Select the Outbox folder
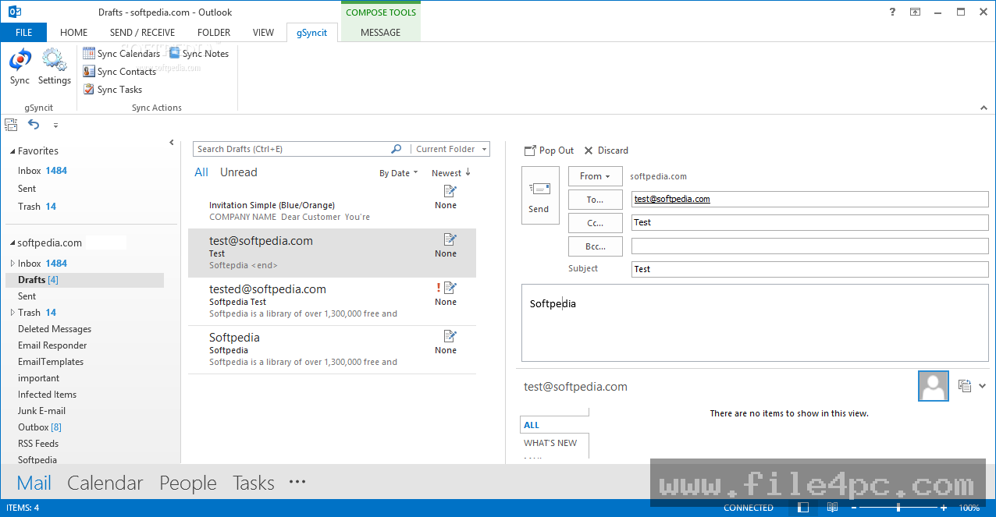 (x=39, y=427)
